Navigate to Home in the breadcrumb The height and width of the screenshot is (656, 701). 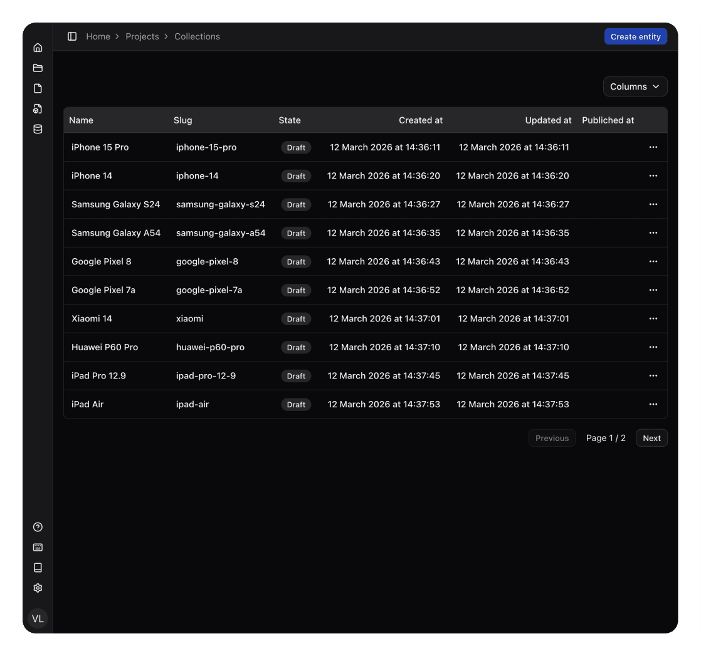coord(98,36)
